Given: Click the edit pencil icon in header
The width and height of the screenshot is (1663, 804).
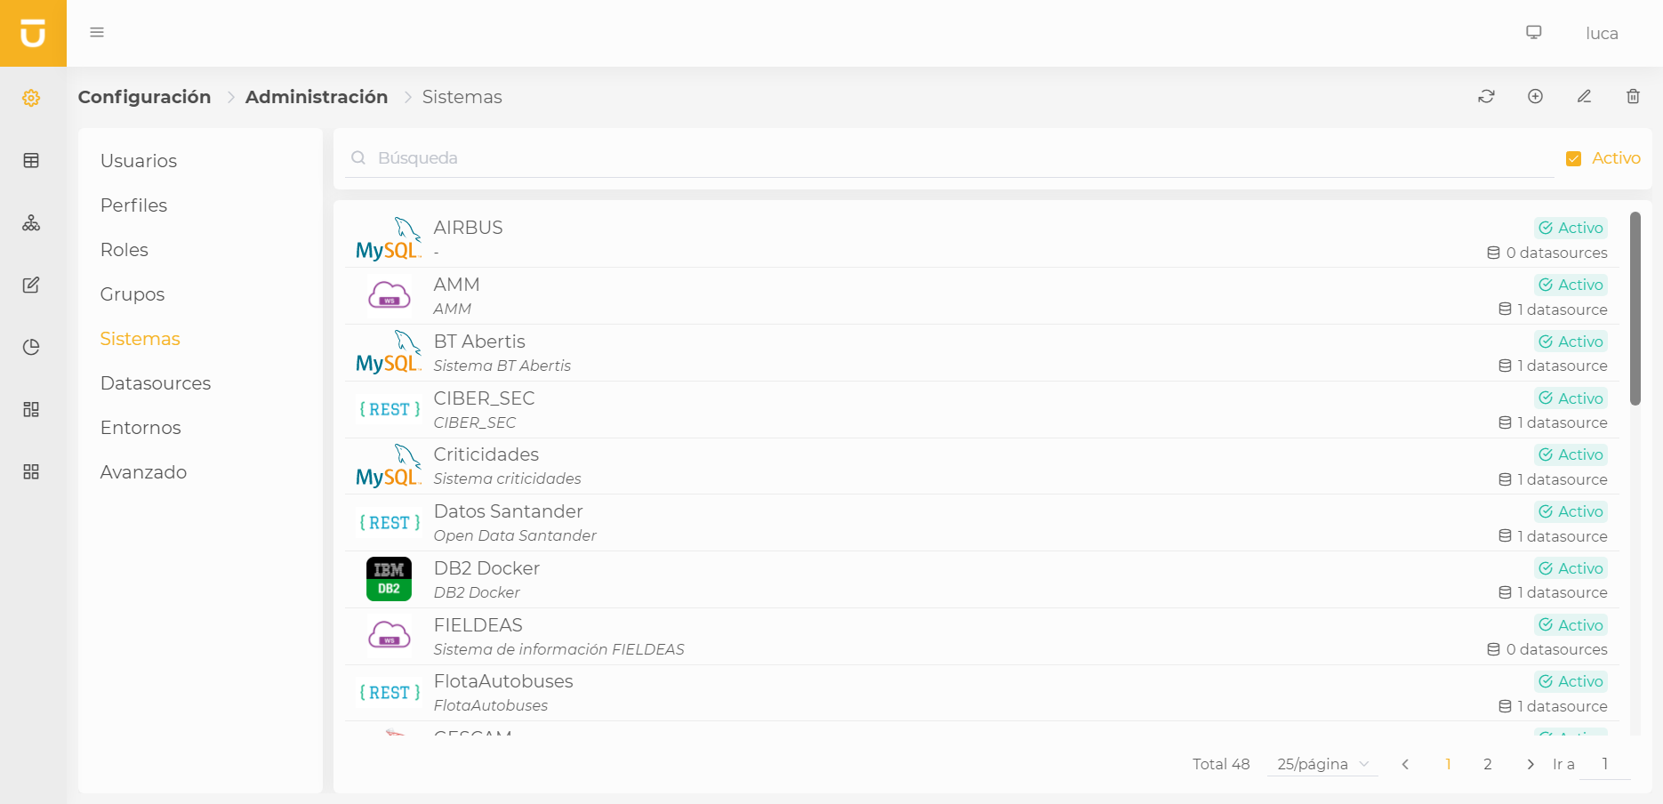Looking at the screenshot, I should (1584, 96).
